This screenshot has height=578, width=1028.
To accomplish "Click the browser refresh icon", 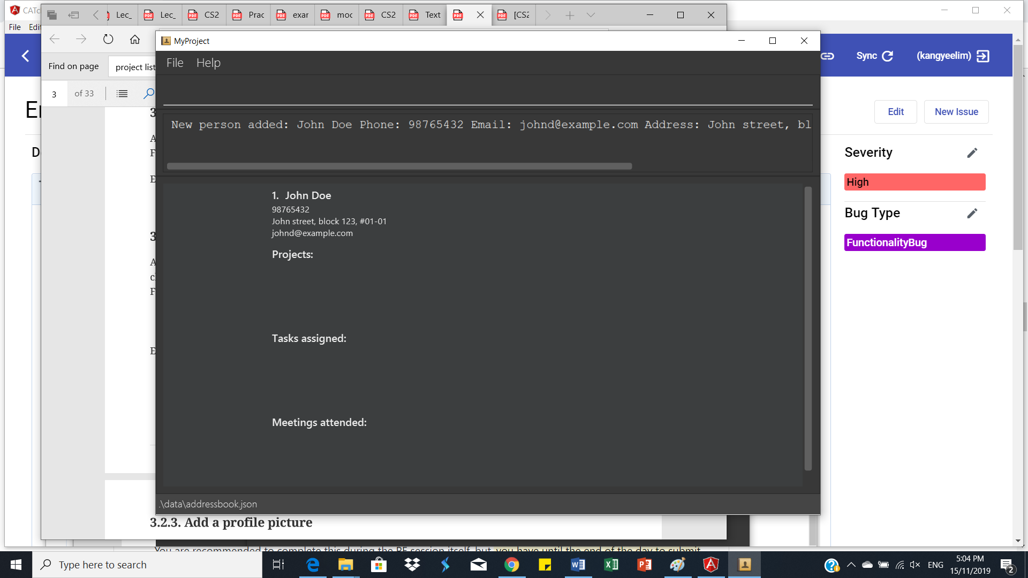I will [x=108, y=39].
